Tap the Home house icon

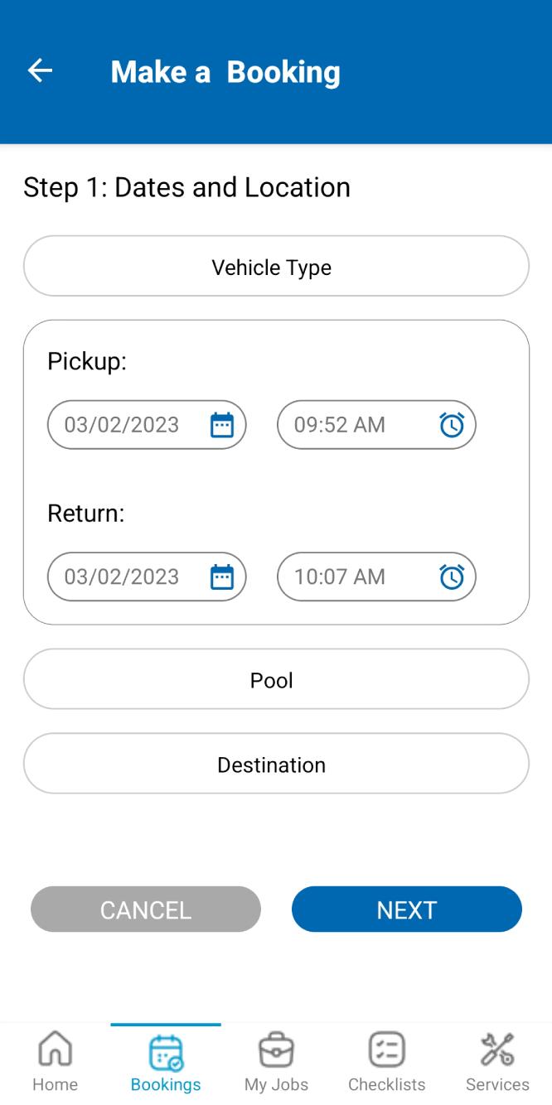click(56, 1050)
